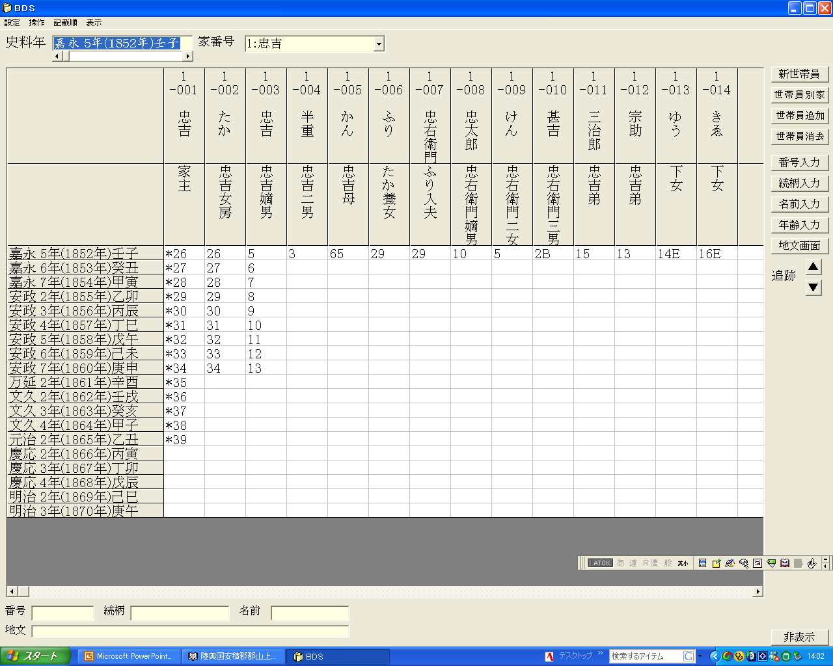Open the 設定 menu
Screen dimensions: 833x666
tap(12, 23)
